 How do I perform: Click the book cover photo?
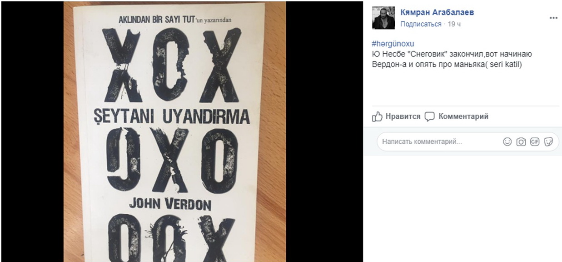coord(174,132)
